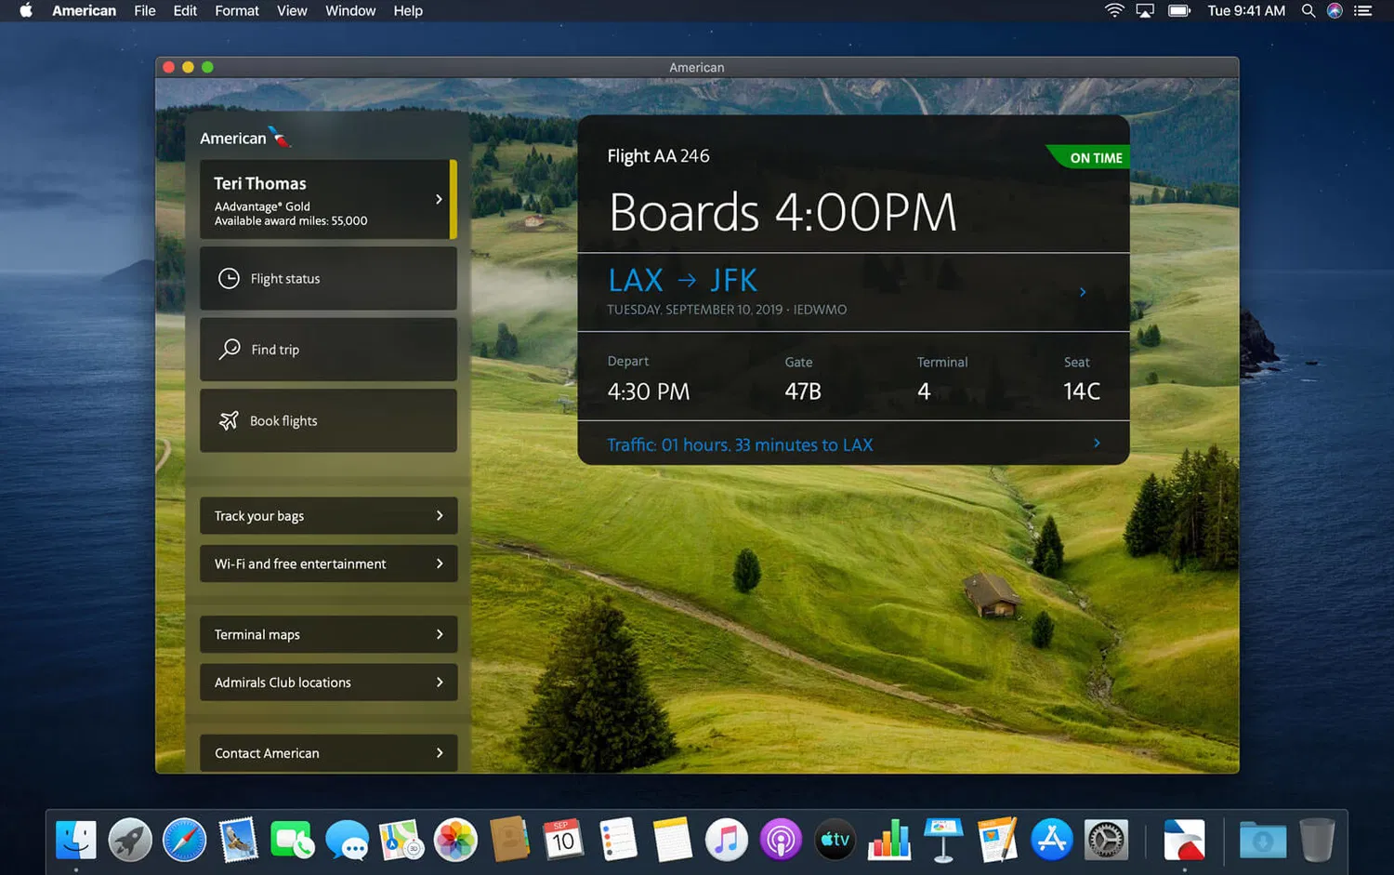Open Spotlight search from the menu bar
Viewport: 1394px width, 875px height.
tap(1309, 11)
